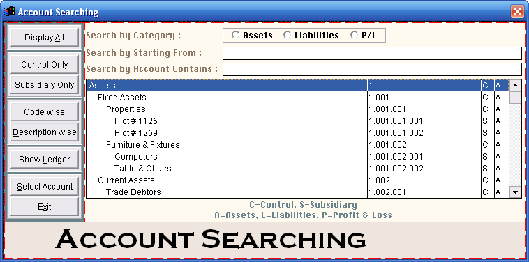Select the Computers account row

[x=297, y=157]
